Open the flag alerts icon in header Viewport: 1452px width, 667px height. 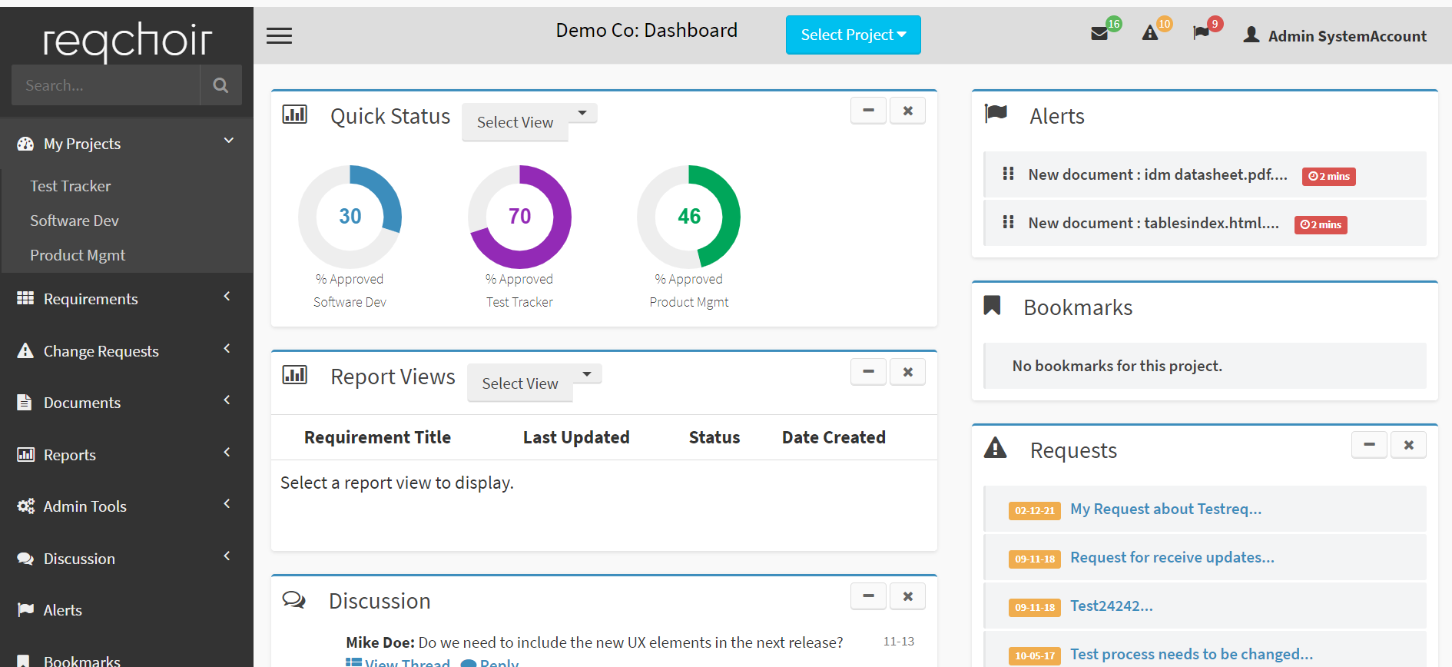click(1201, 33)
